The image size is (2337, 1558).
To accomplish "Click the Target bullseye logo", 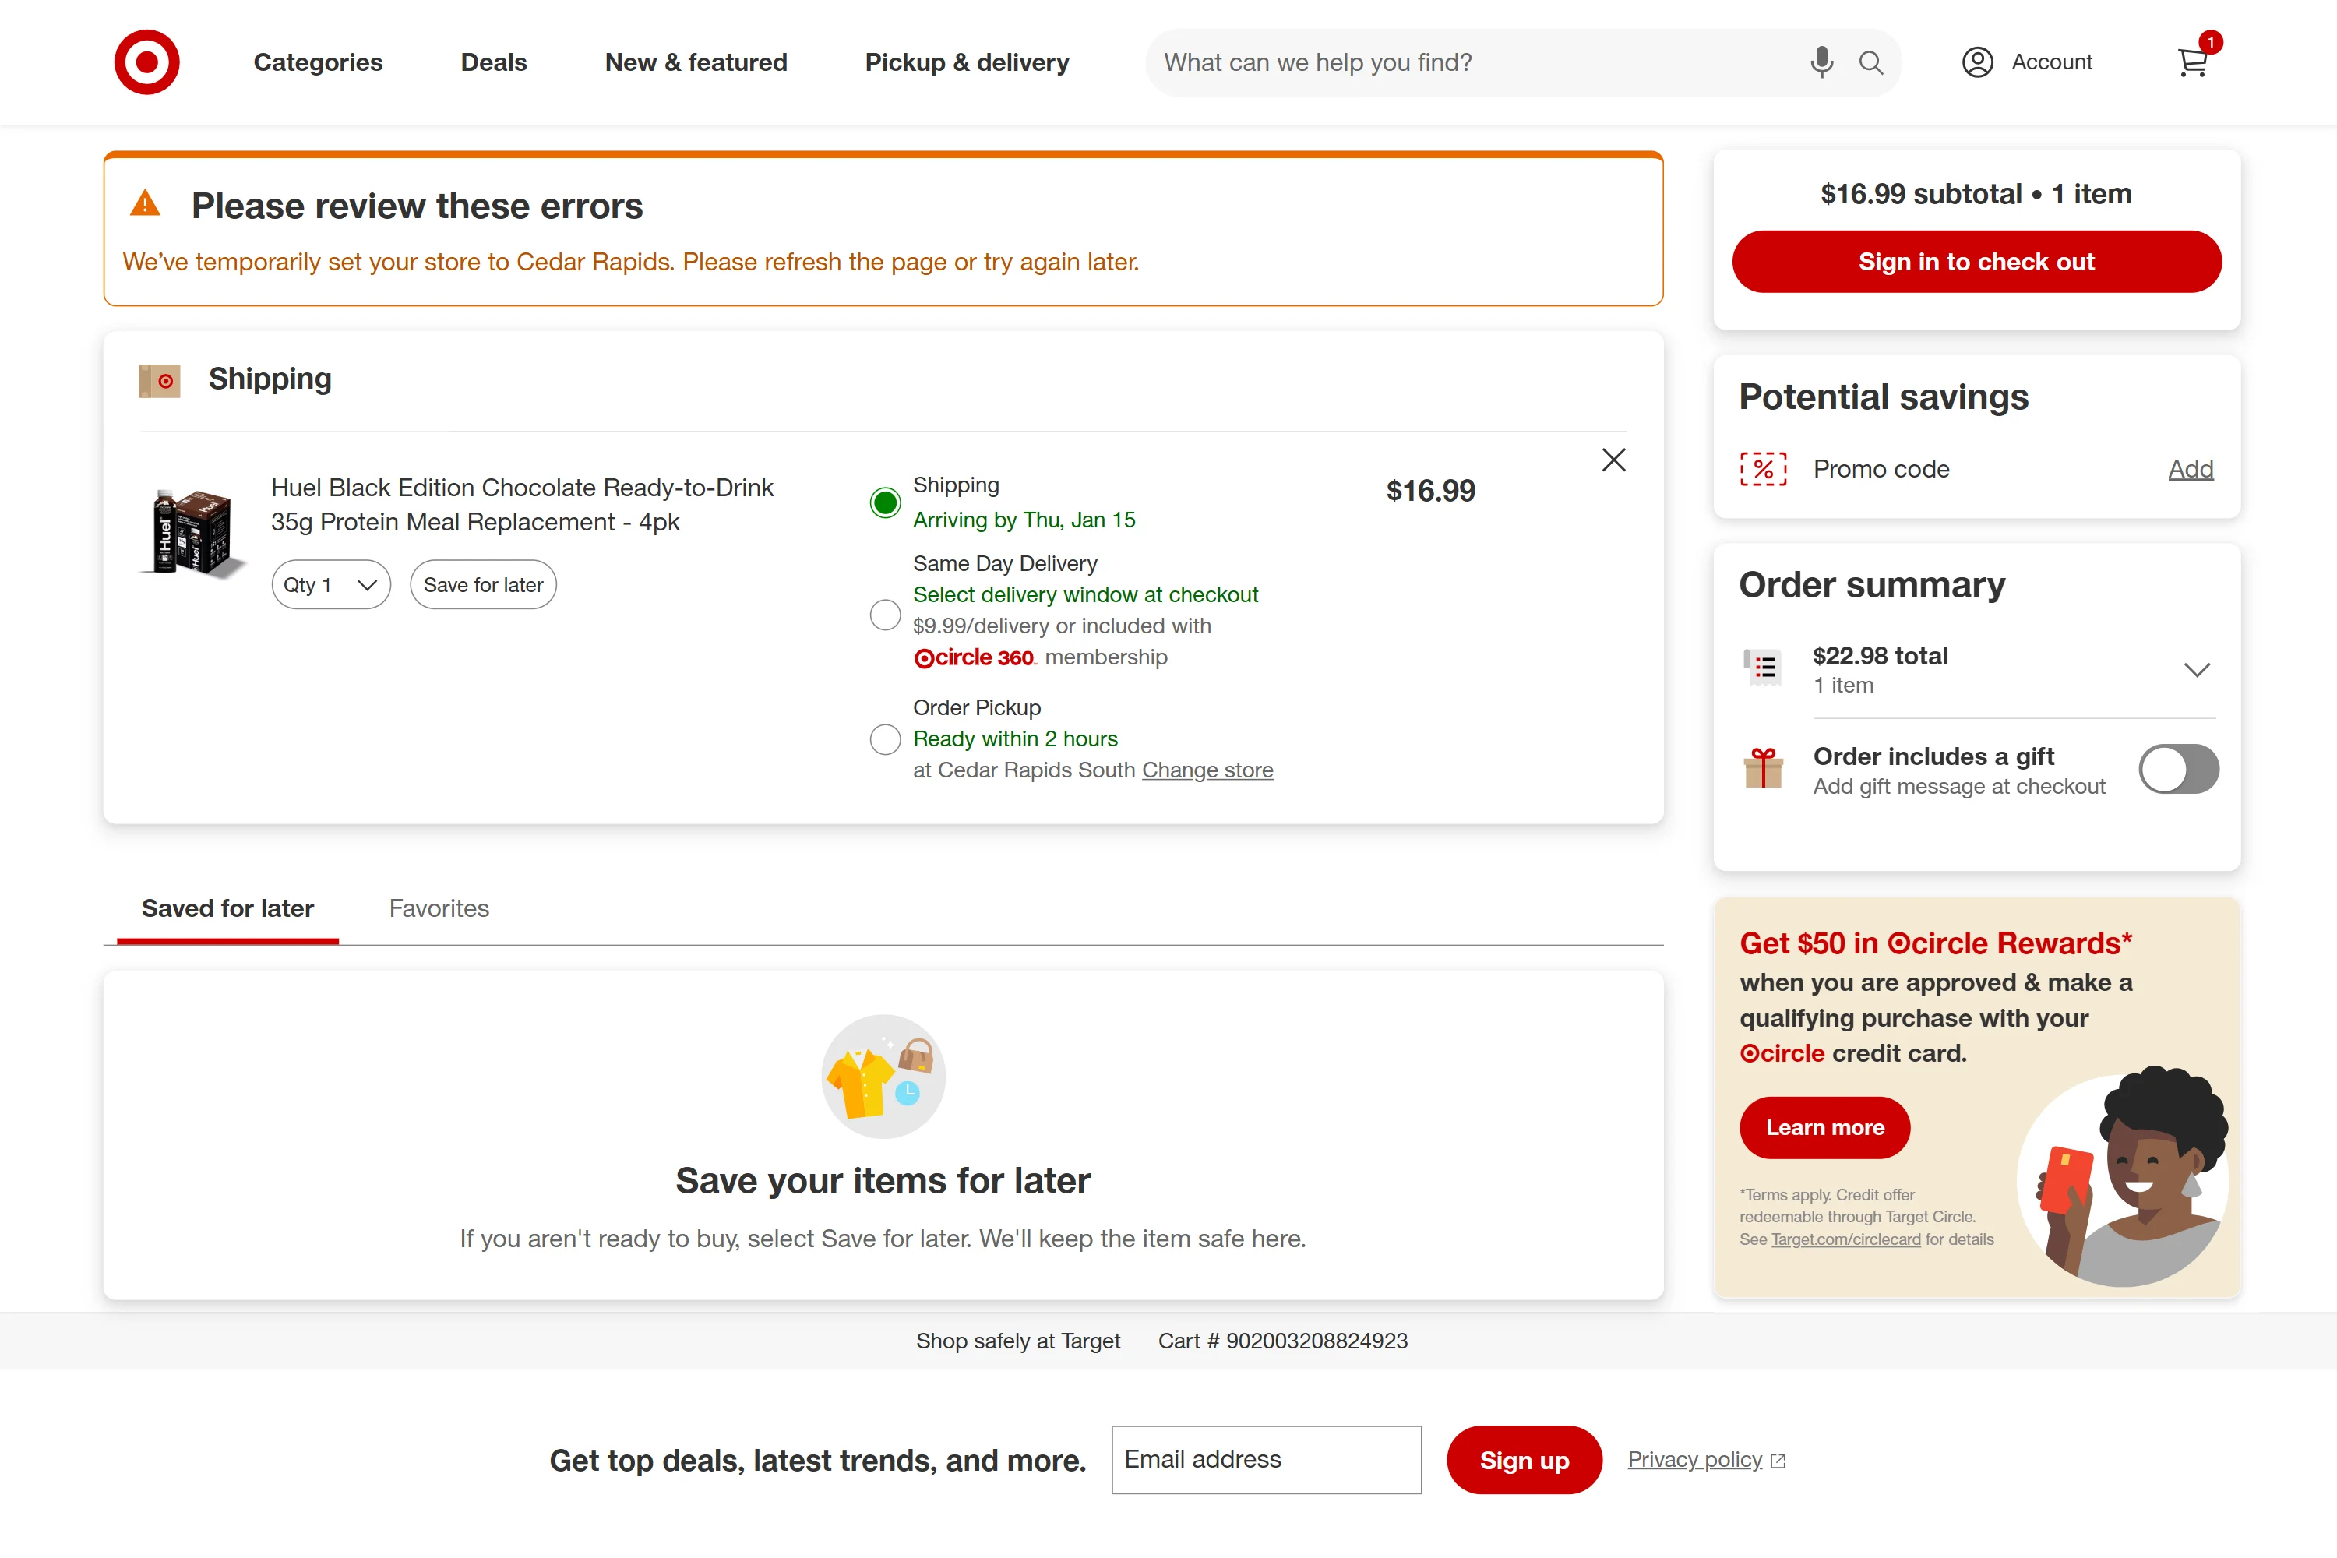I will 146,62.
